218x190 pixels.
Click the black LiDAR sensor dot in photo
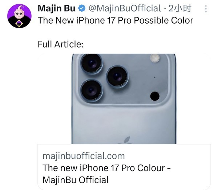155,96
